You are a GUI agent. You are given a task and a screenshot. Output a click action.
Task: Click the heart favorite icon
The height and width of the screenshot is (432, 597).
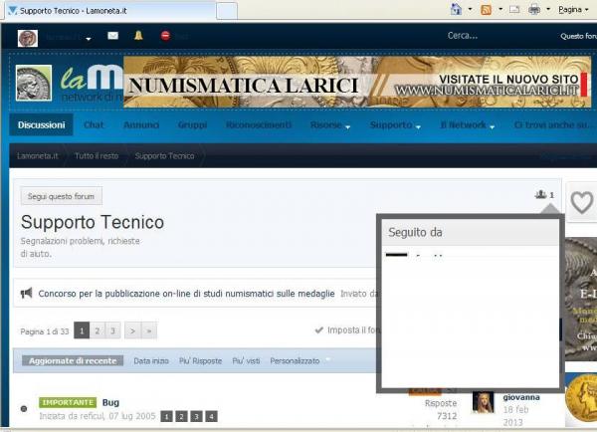pos(581,202)
